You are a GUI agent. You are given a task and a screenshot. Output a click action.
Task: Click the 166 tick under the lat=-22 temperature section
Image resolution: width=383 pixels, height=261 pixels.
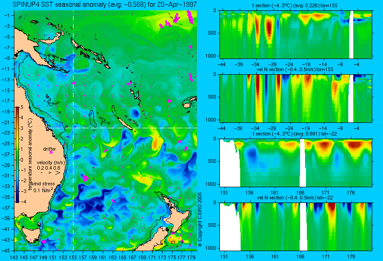pos(300,193)
